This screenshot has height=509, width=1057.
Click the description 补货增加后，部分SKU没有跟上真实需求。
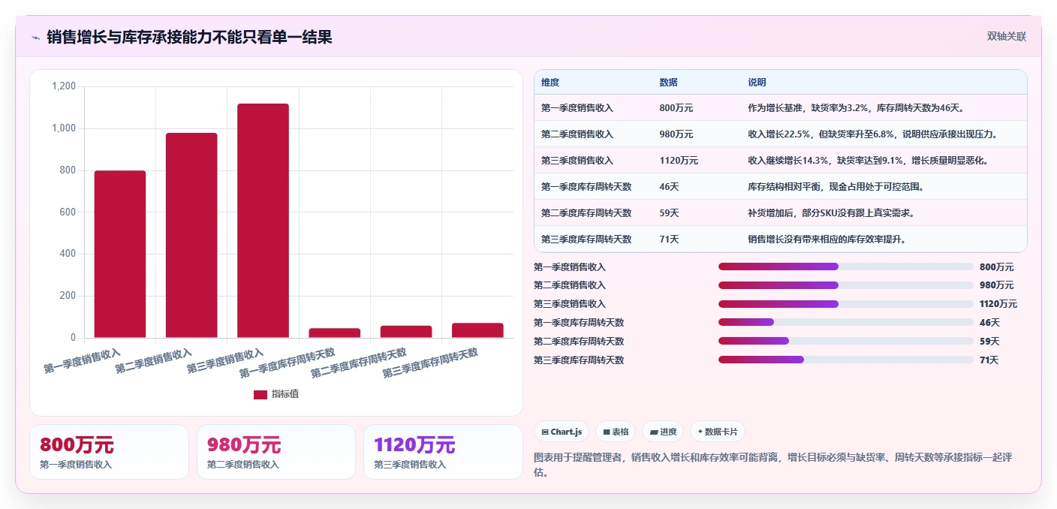[831, 213]
